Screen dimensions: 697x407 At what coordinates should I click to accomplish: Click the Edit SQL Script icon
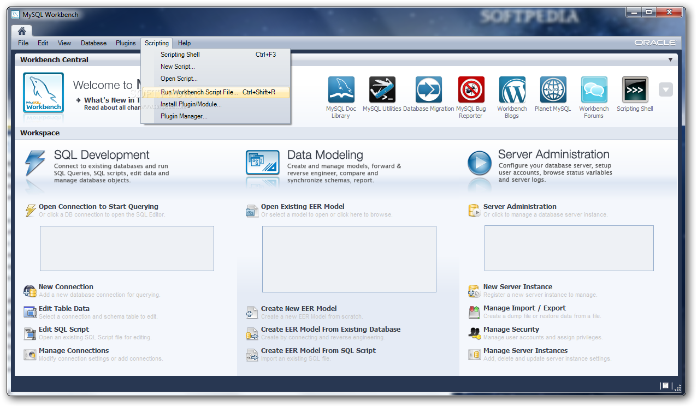[30, 333]
